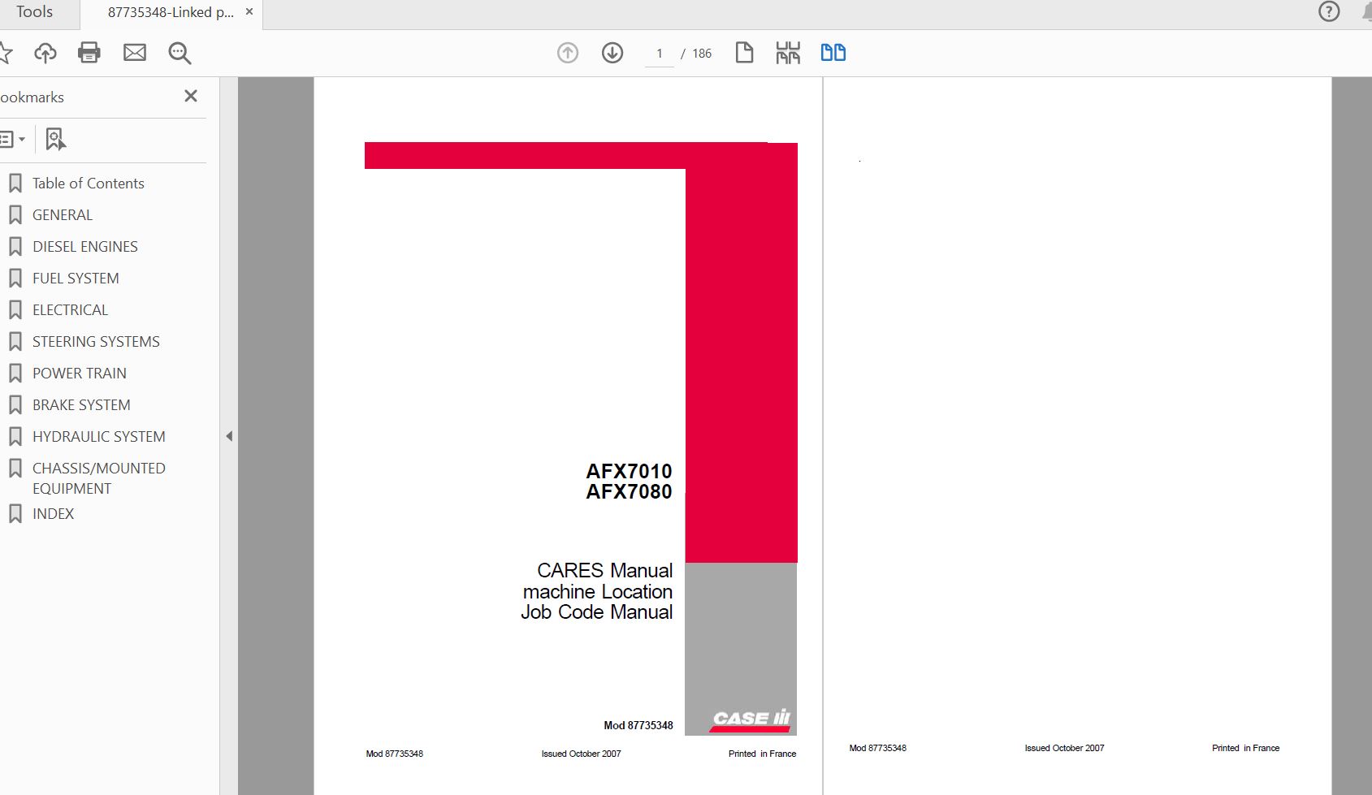Open the DIESEL ENGINES bookmark
The image size is (1372, 795).
(x=85, y=247)
